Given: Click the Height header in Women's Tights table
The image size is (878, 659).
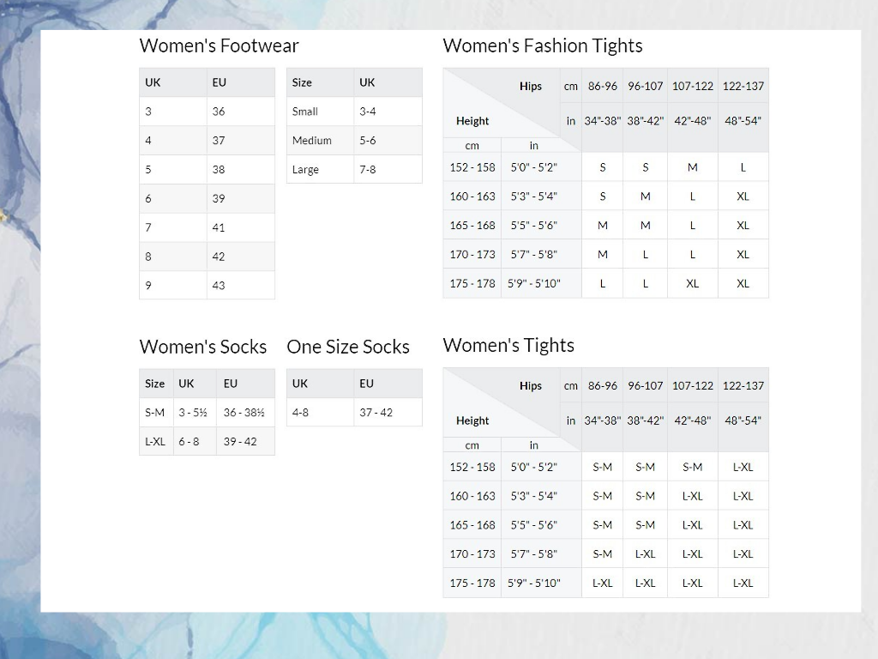Looking at the screenshot, I should (x=472, y=421).
